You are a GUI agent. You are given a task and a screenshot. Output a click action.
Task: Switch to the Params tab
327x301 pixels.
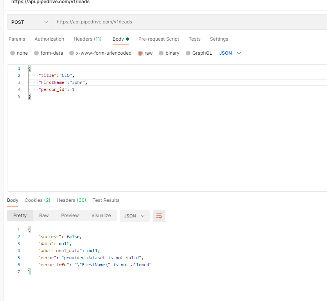(17, 39)
